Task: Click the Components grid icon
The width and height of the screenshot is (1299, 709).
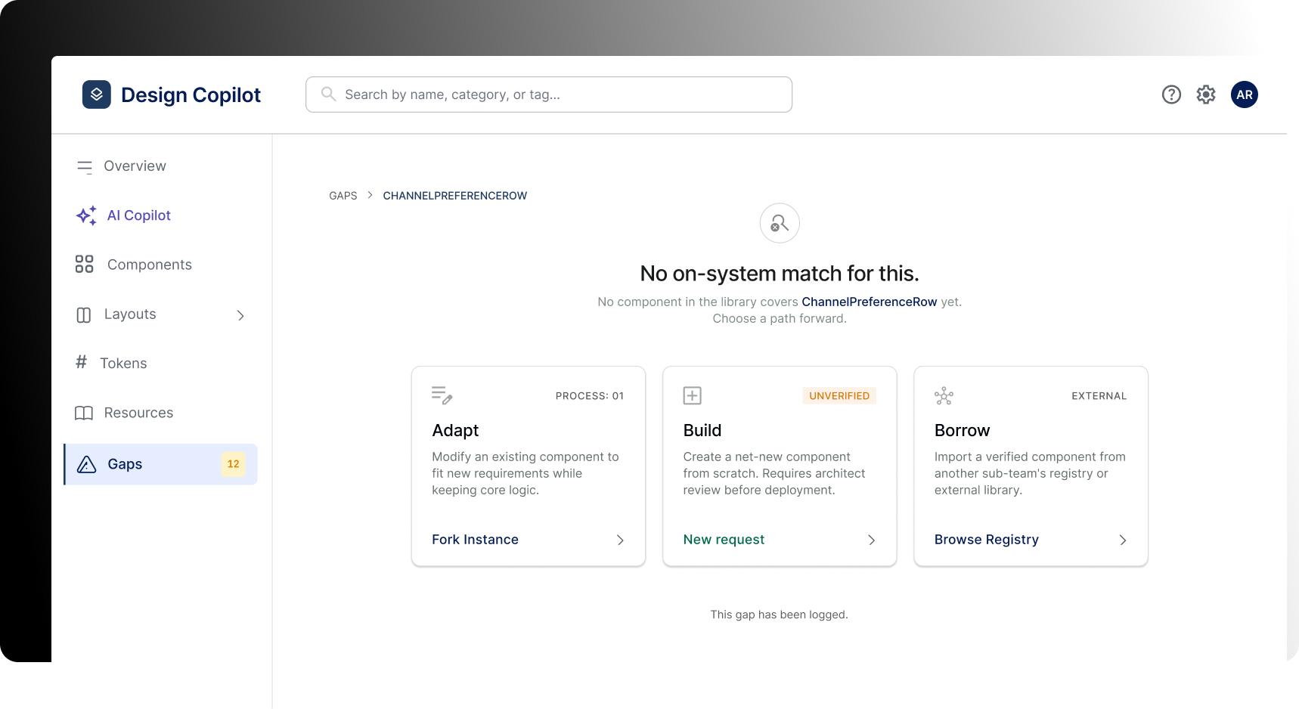Action: (85, 264)
